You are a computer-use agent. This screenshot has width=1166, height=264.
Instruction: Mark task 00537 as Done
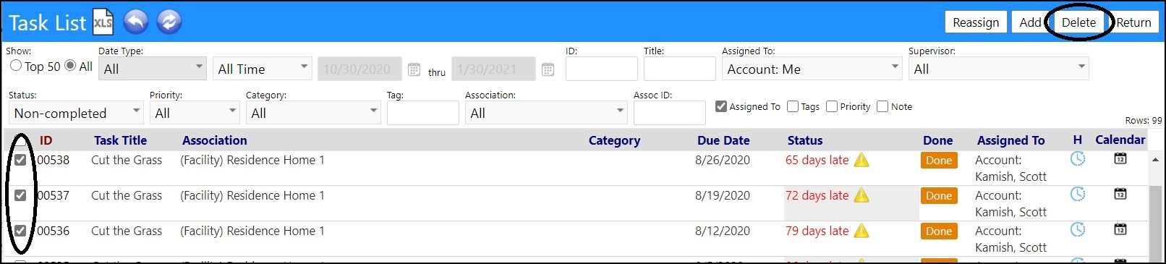click(939, 195)
